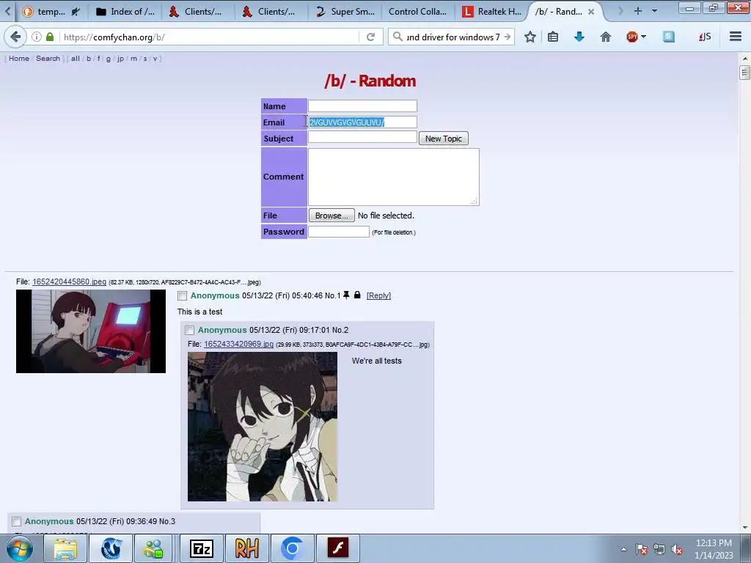This screenshot has width=751, height=563.
Task: Open the green padlock security icon
Action: (50, 37)
